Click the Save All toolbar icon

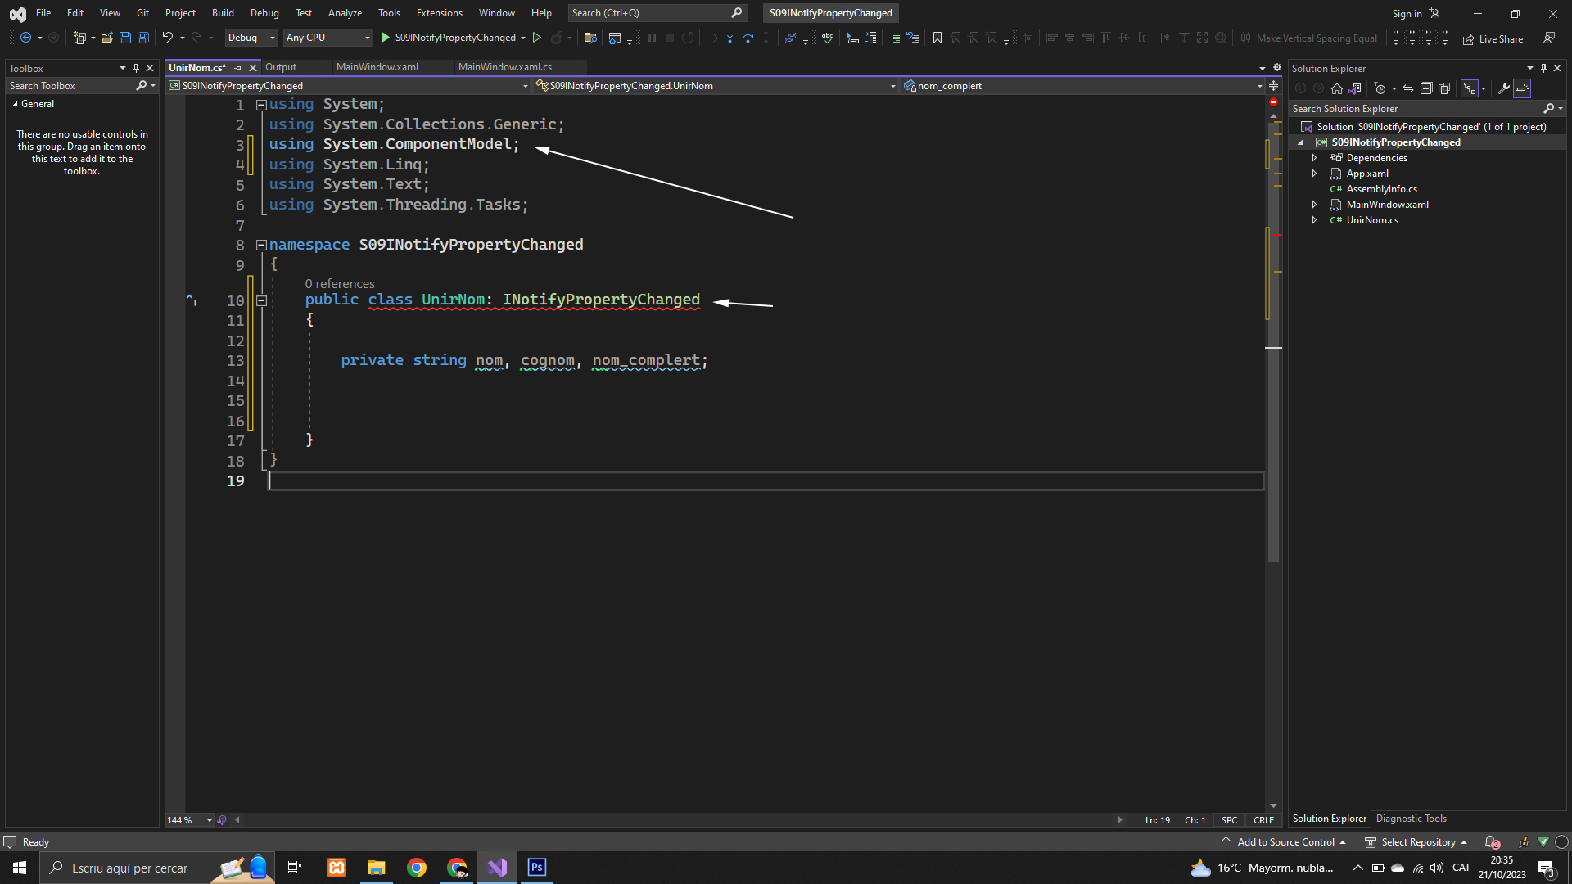(x=142, y=38)
